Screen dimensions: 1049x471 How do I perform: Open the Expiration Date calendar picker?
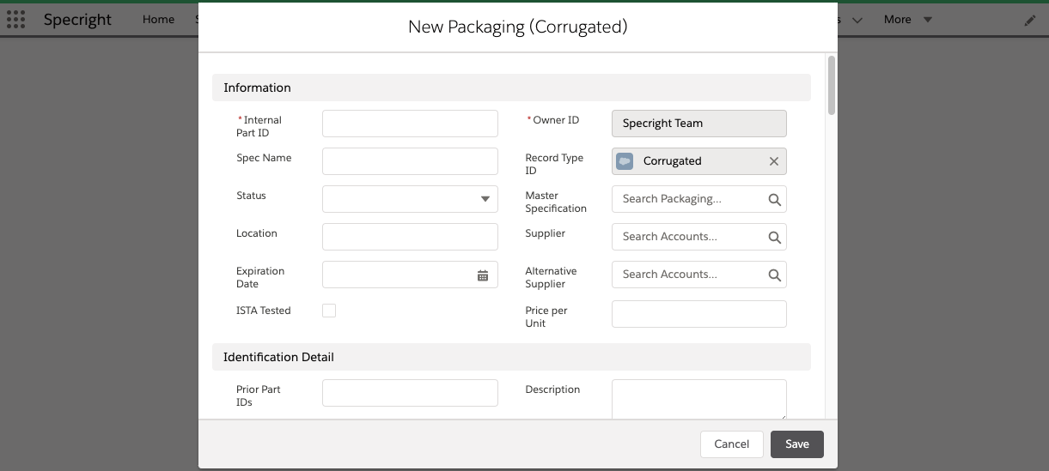coord(483,275)
